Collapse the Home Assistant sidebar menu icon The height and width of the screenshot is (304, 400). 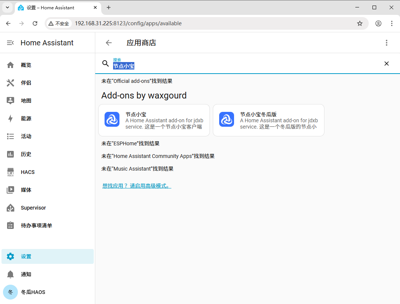[10, 43]
